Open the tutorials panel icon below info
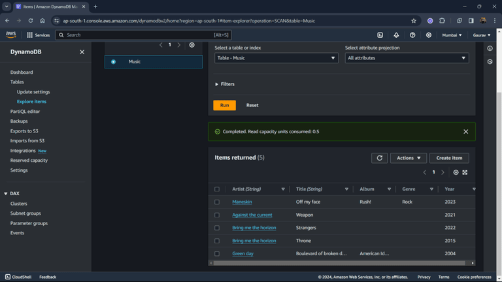 point(490,62)
